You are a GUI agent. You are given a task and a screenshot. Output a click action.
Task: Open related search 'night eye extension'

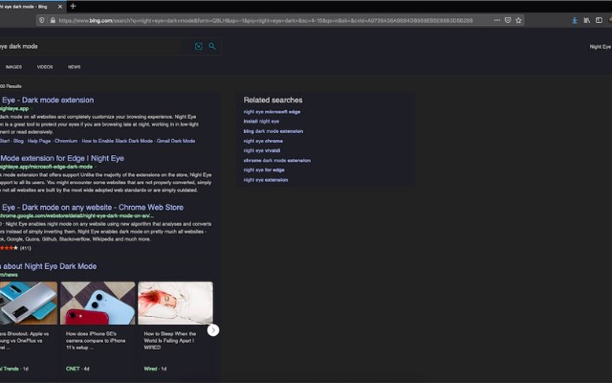[x=266, y=180]
